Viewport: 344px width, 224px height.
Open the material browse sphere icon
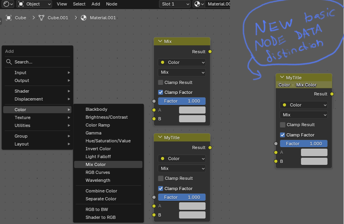199,4
